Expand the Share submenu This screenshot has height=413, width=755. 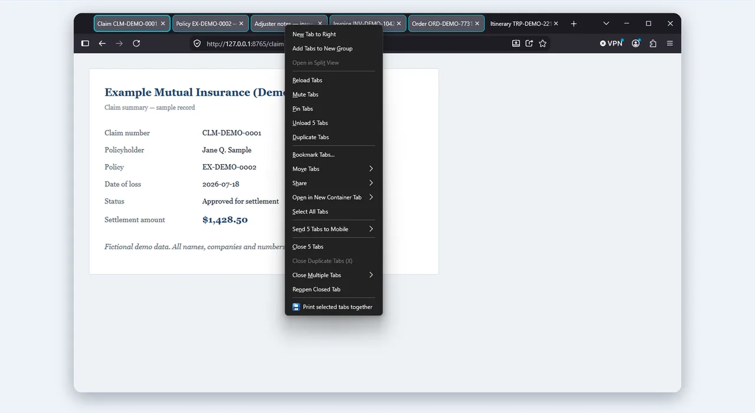(334, 183)
